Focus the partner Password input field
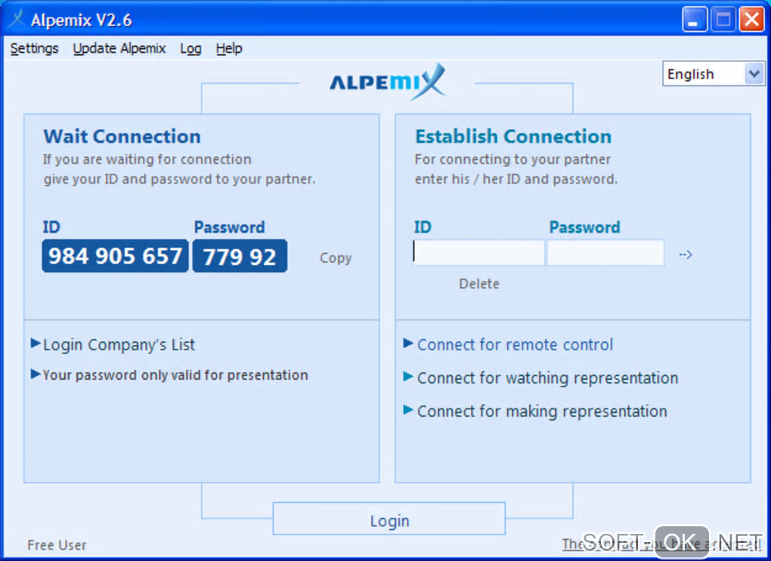 pos(605,253)
